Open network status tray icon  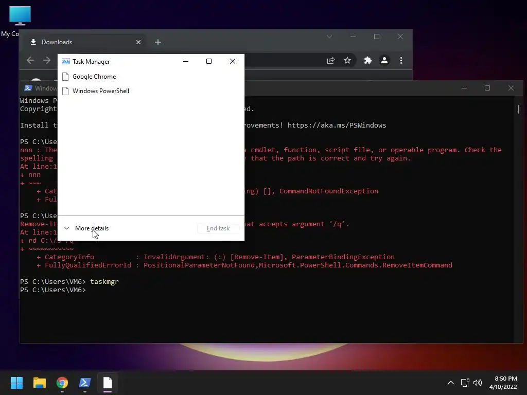[465, 383]
